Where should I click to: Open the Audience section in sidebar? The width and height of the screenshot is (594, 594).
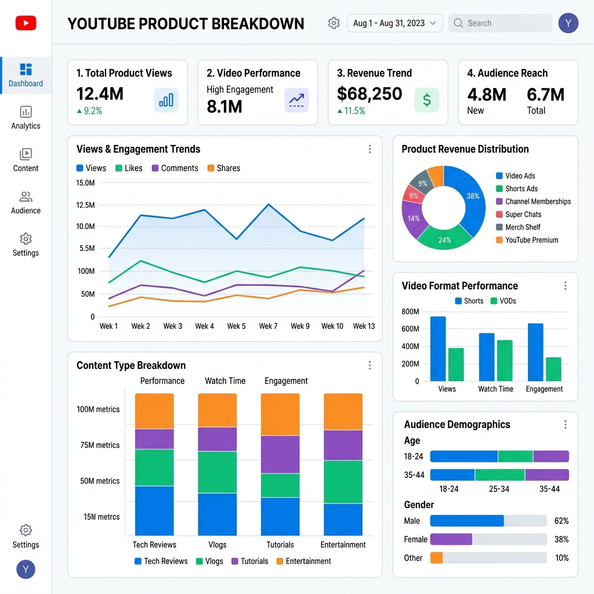(x=26, y=202)
